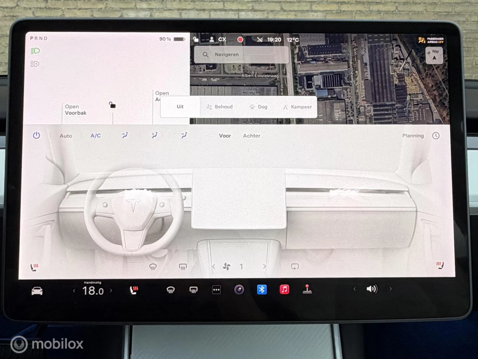Open the Voorbak (frunk)
Viewport: 478px width, 359px height.
click(x=76, y=110)
